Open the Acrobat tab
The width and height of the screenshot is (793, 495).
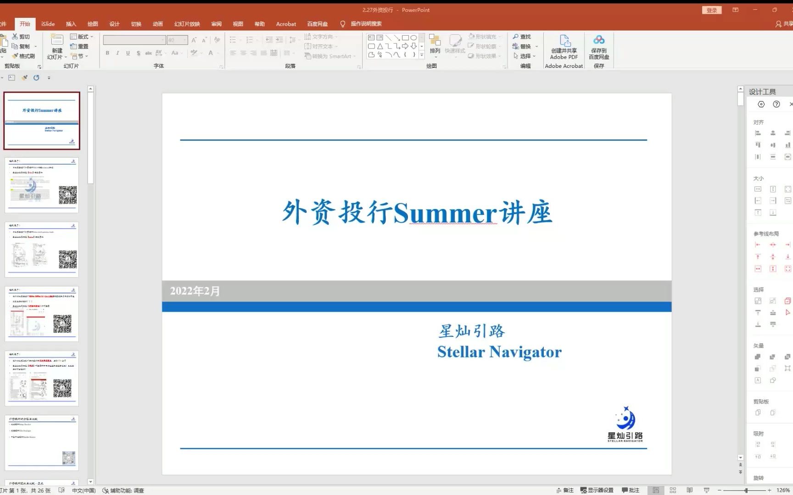pyautogui.click(x=286, y=24)
